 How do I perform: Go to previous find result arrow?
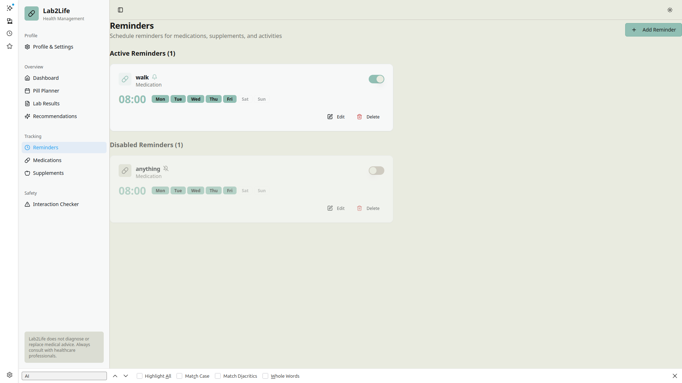[x=115, y=376]
